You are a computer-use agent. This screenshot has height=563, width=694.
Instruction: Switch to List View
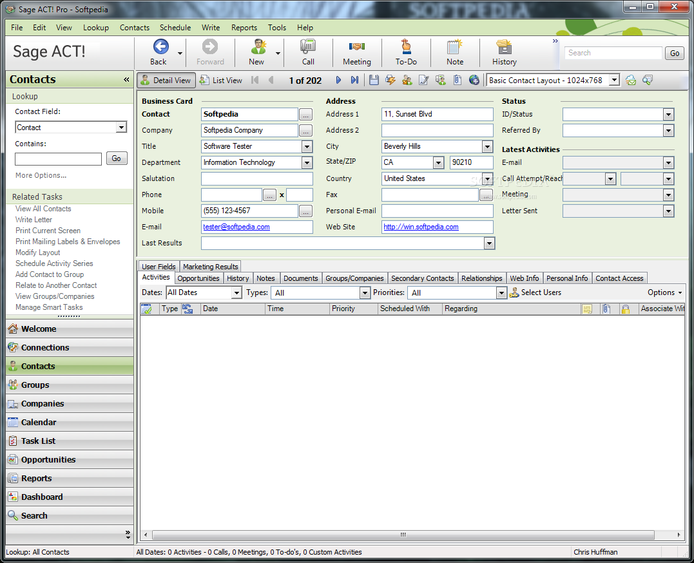pos(221,80)
